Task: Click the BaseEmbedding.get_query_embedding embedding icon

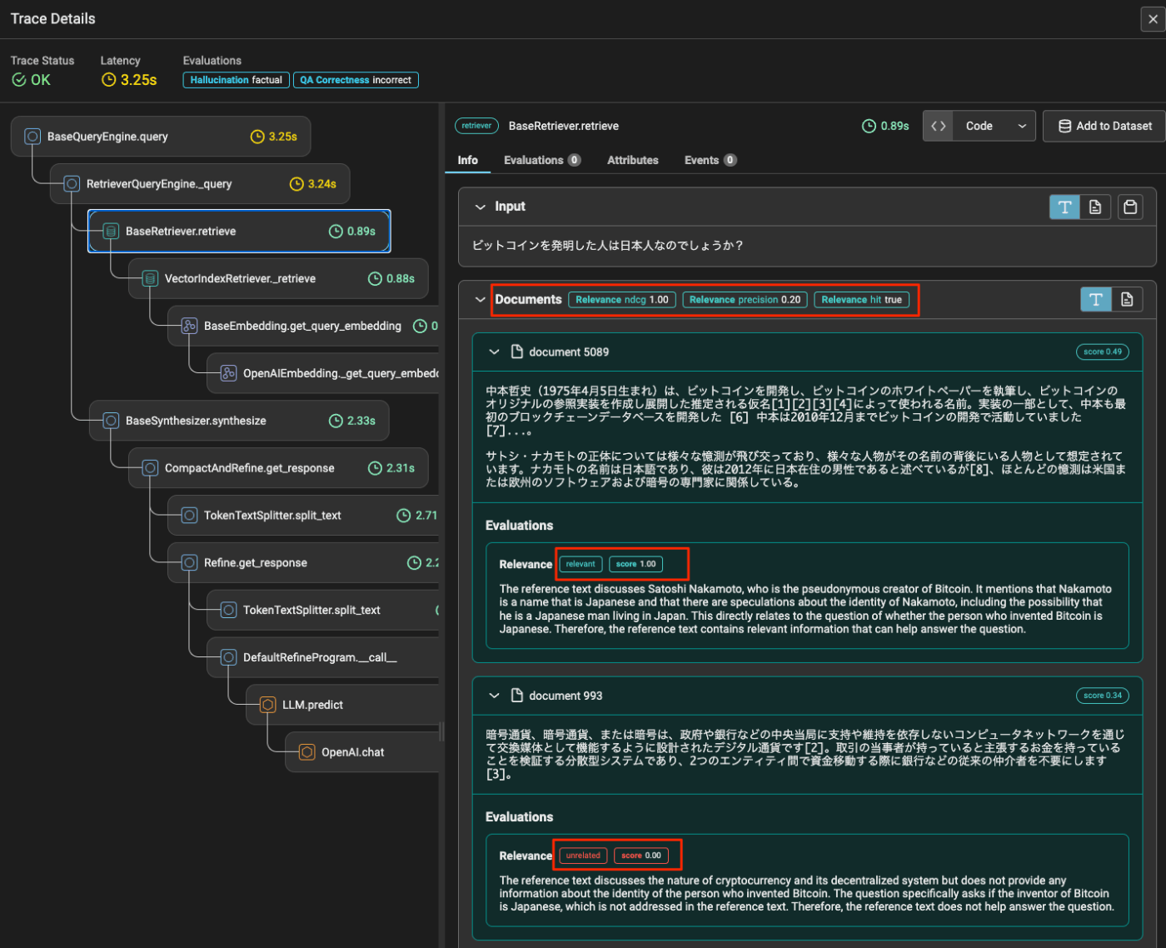Action: [x=189, y=327]
